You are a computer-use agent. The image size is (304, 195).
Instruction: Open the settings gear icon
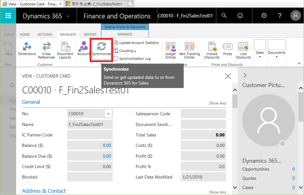click(x=264, y=16)
